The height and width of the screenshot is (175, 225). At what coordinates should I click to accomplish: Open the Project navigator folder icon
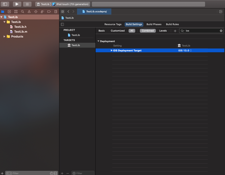(3, 12)
